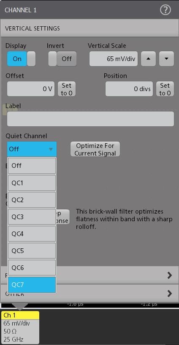Image resolution: width=179 pixels, height=345 pixels.
Task: Set the Position to 0
Action: tap(165, 89)
